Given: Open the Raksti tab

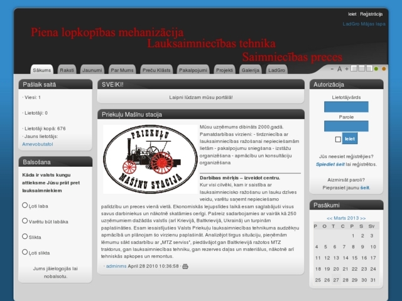Looking at the screenshot, I should click(67, 70).
